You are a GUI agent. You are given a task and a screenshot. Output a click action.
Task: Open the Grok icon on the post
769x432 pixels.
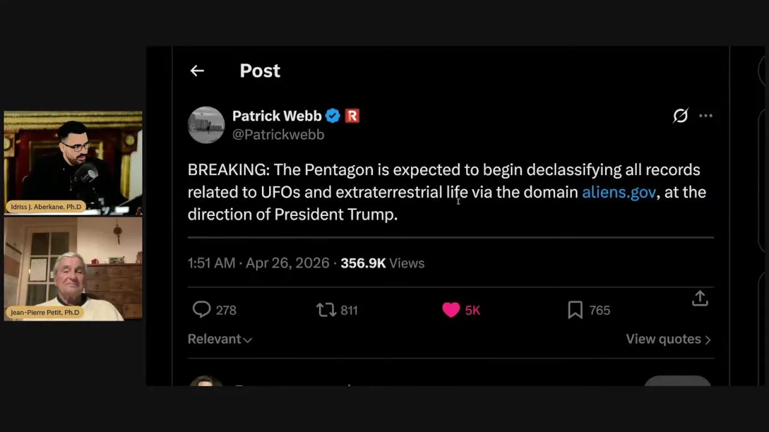[x=680, y=116]
